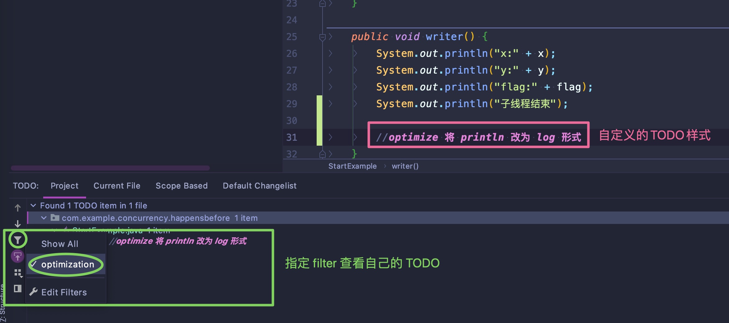Click the filter funnel icon in TODO toolbar
This screenshot has width=729, height=323.
click(18, 240)
